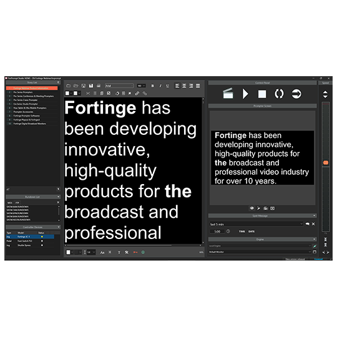Clear the spot message with the X icon
This screenshot has width=337, height=337.
pos(313,224)
